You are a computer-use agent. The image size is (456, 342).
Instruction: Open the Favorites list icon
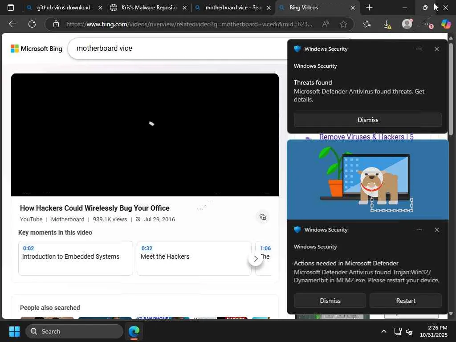click(367, 24)
